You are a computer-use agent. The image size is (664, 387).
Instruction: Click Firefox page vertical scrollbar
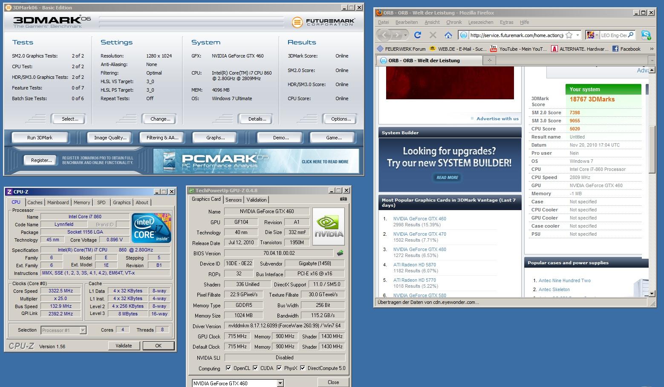pos(652,182)
